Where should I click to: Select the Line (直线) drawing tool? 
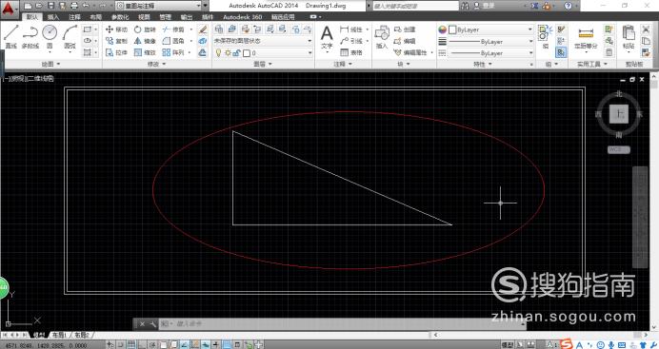tap(10, 36)
